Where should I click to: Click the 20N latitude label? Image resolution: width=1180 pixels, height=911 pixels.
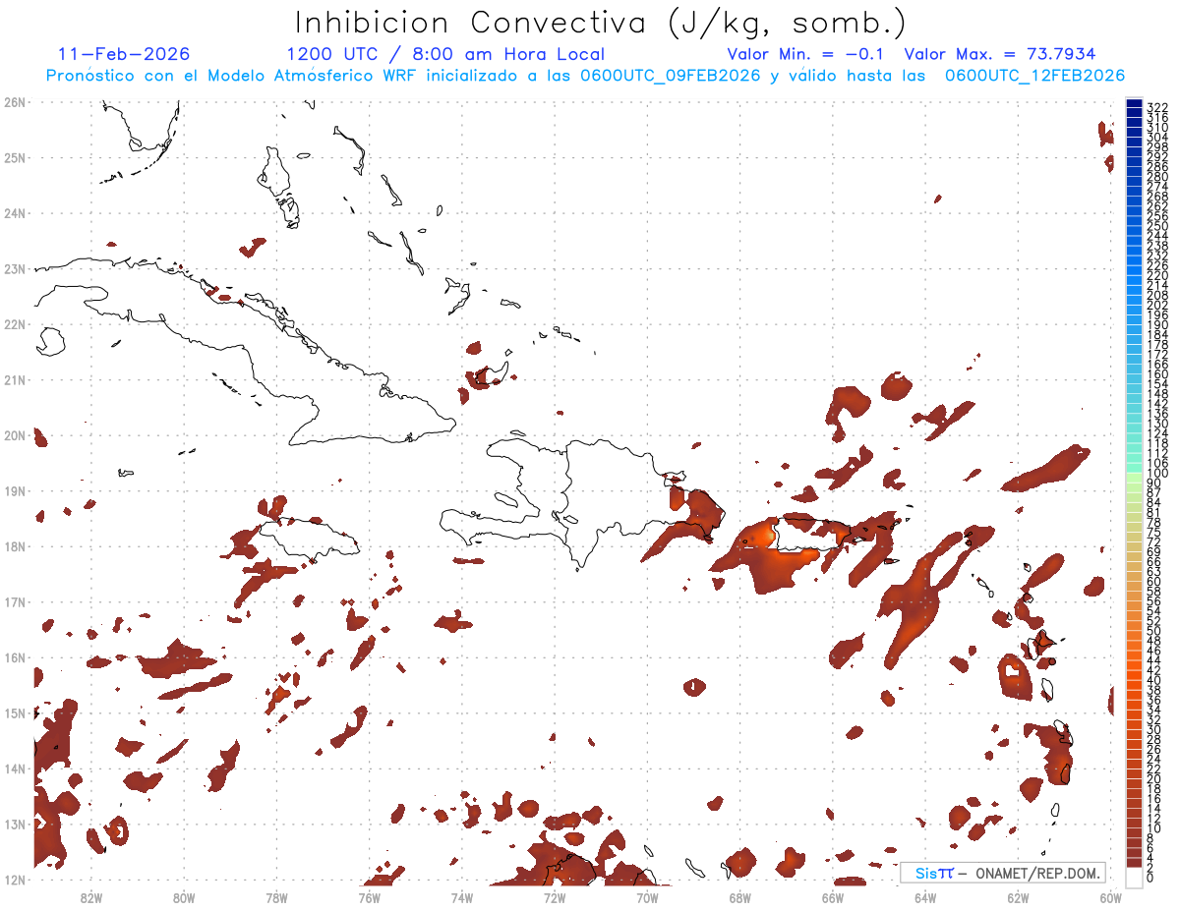pos(14,435)
